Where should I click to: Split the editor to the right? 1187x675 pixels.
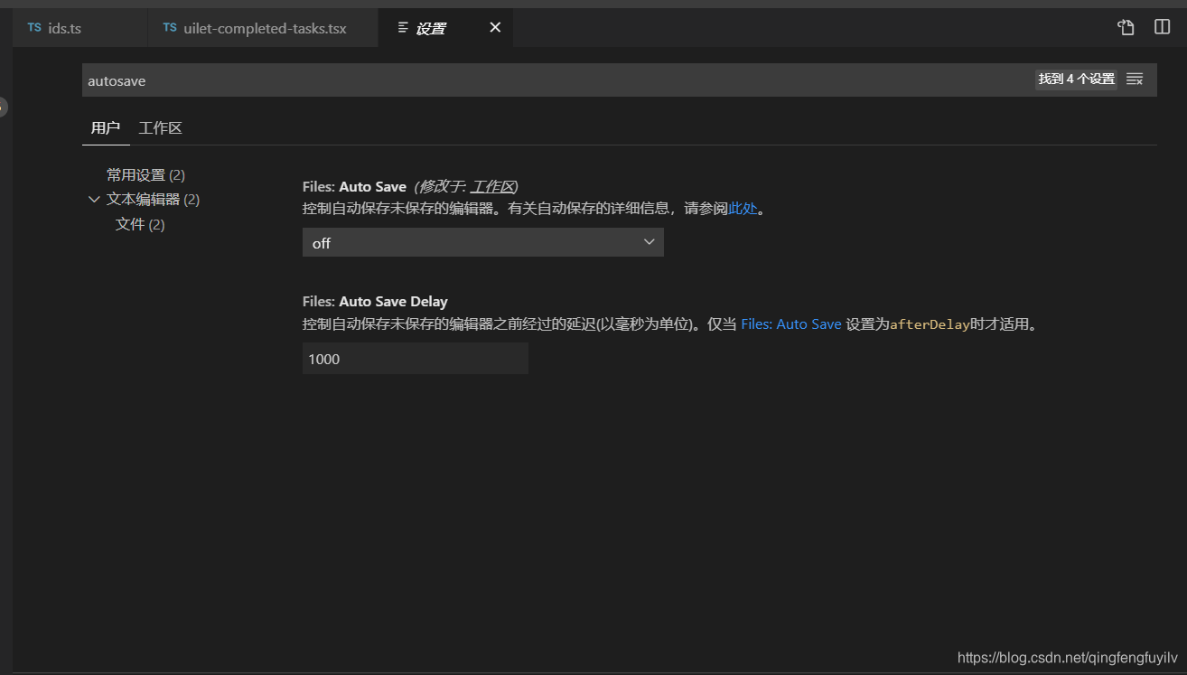(1163, 27)
